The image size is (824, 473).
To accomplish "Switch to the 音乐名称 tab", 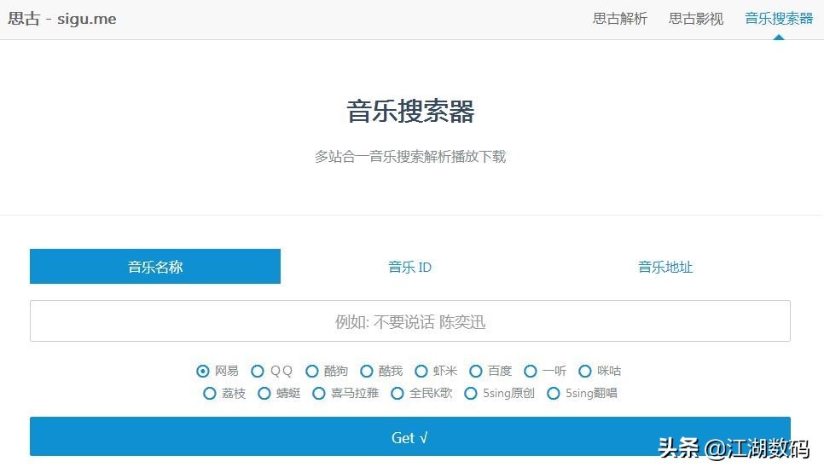I will pos(155,267).
